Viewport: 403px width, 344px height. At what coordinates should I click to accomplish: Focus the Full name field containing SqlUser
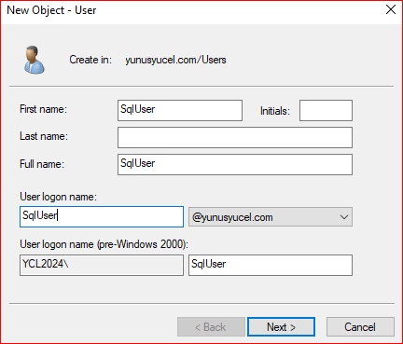point(235,164)
